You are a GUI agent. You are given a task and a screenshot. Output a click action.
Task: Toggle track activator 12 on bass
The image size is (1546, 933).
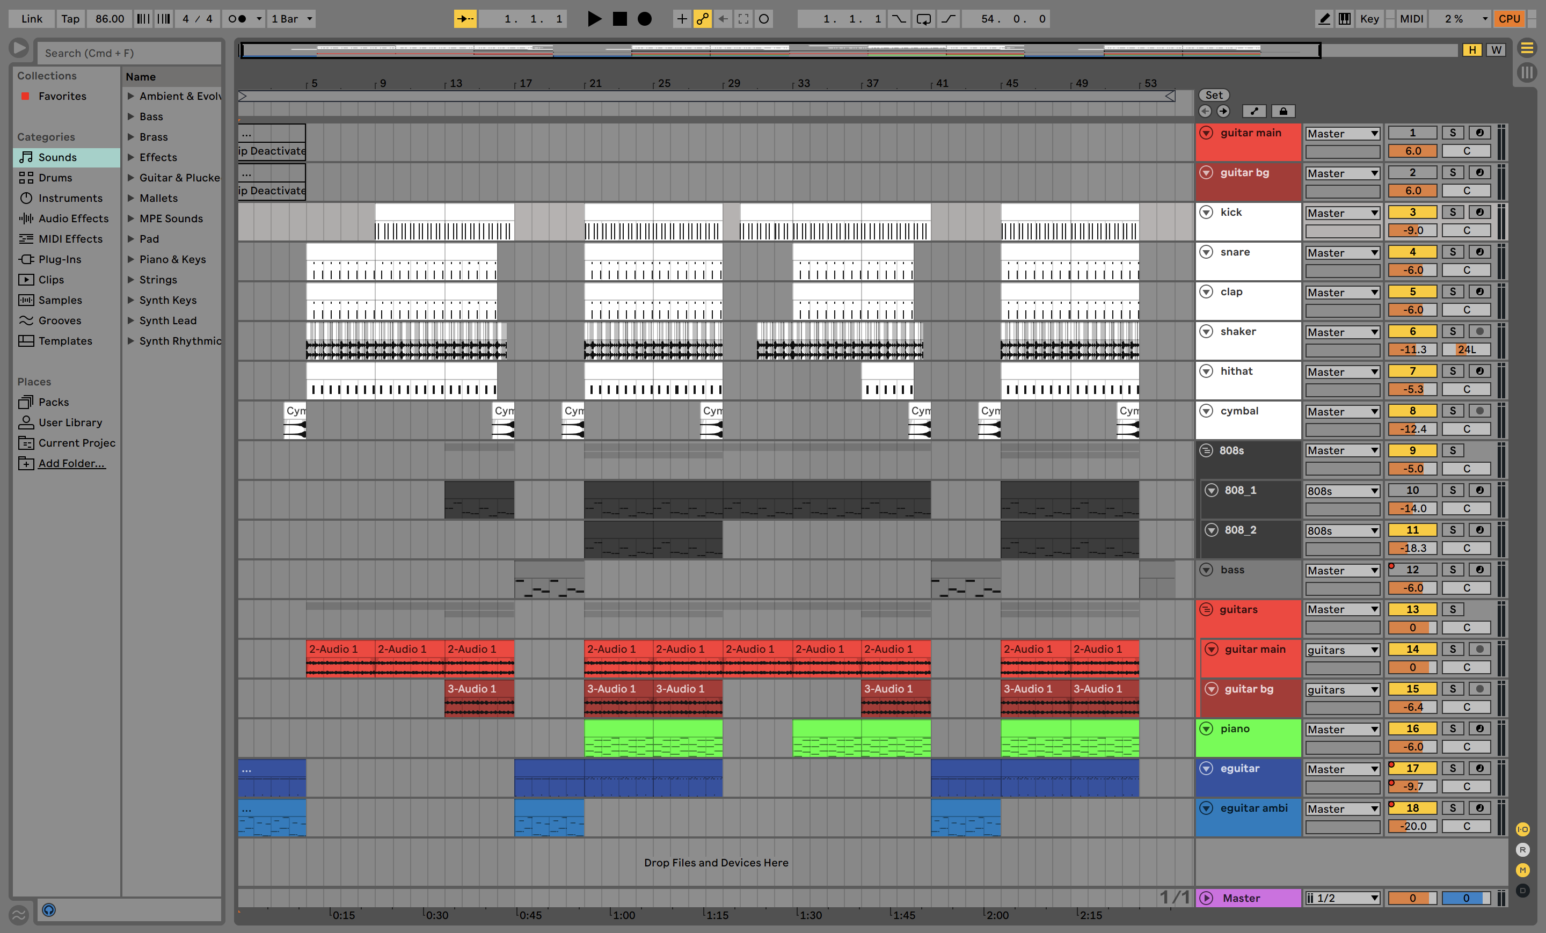pyautogui.click(x=1412, y=570)
